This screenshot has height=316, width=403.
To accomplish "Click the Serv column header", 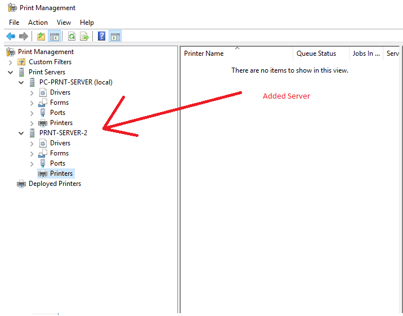I will [x=392, y=54].
